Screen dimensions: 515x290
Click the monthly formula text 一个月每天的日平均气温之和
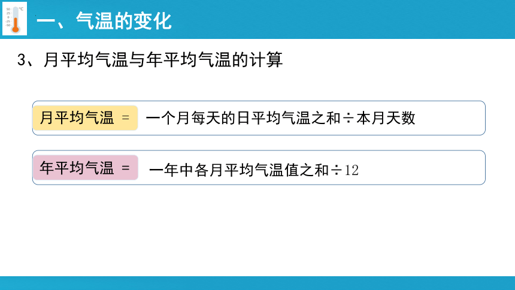(x=243, y=118)
